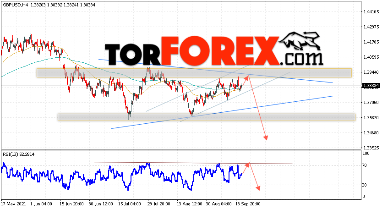Click the close value 1.38384 in header
The width and height of the screenshot is (382, 209).
(x=87, y=5)
